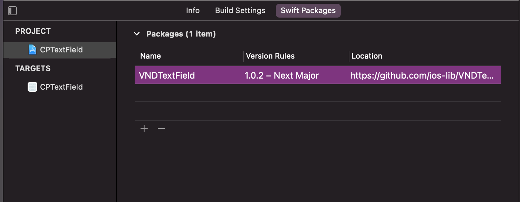Click the PROJECT section heading

click(33, 31)
